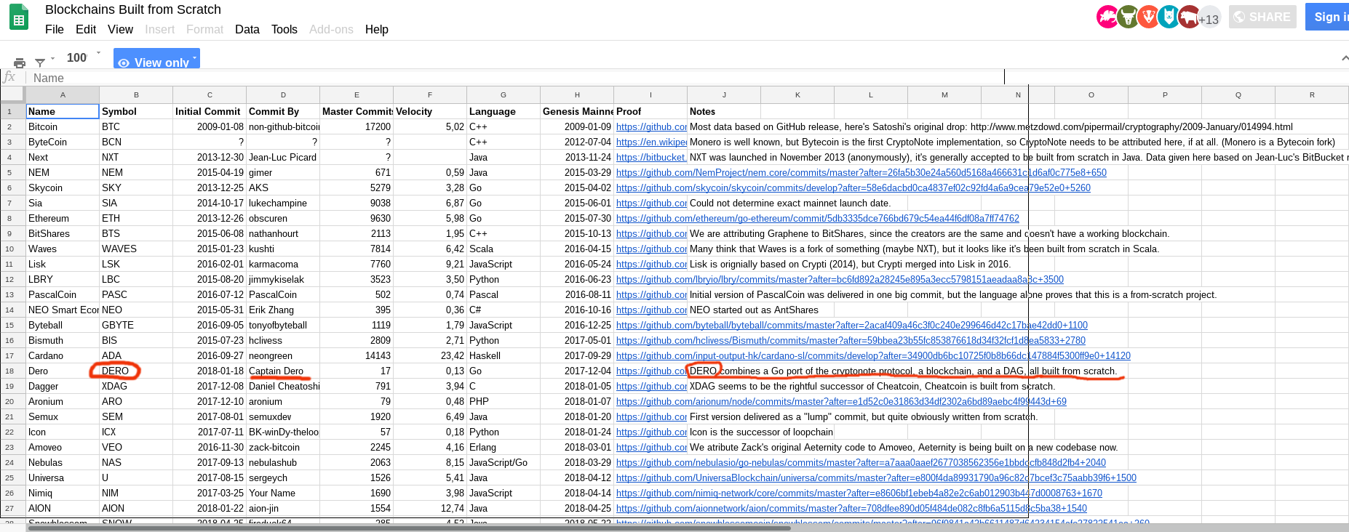Screen dimensions: 1349x532
Task: Click the dark red bison viewer avatar
Action: pos(1189,17)
